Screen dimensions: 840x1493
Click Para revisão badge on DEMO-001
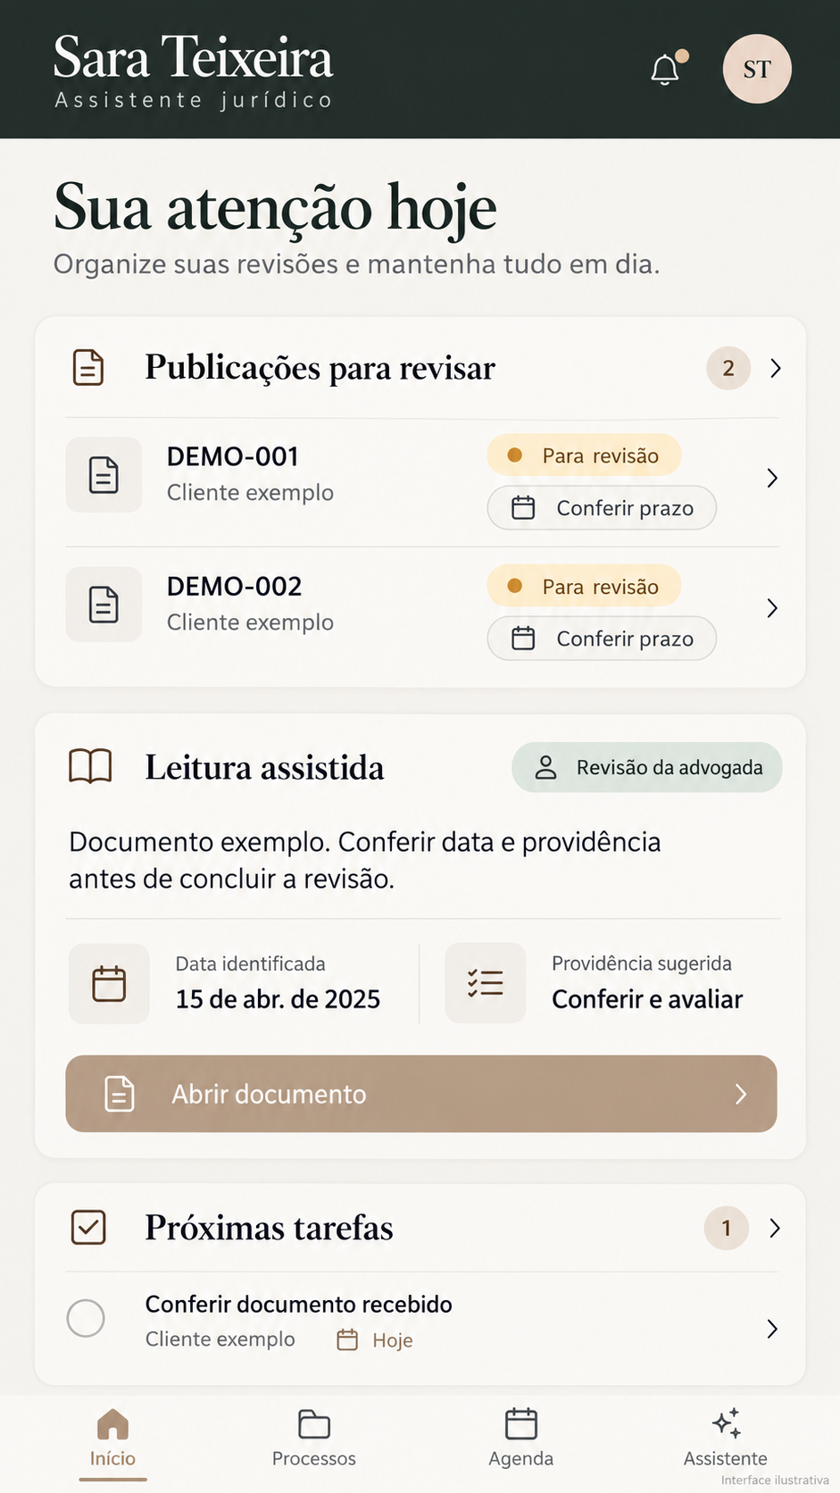pyautogui.click(x=584, y=455)
